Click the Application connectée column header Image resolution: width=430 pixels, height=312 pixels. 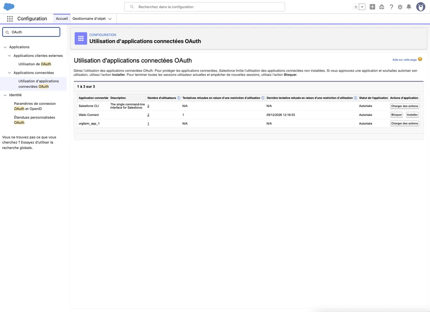click(x=94, y=98)
